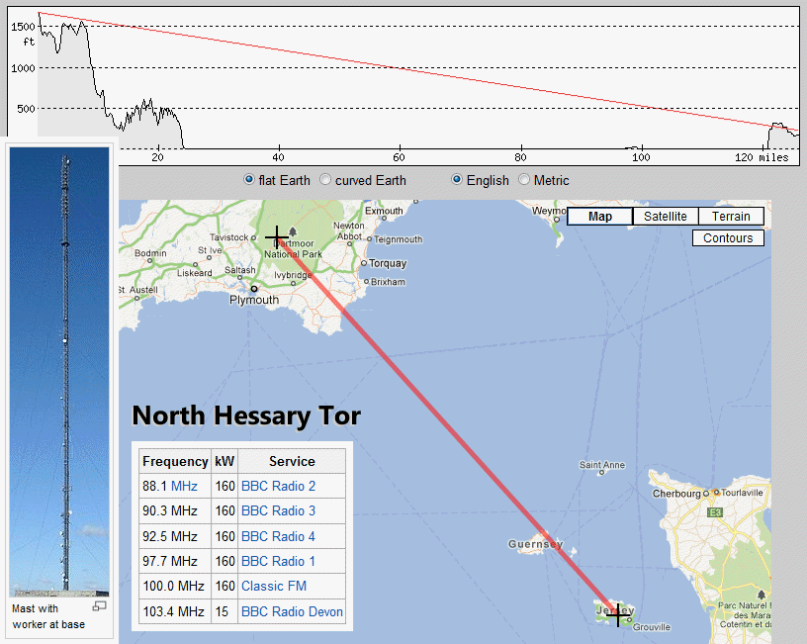807x644 pixels.
Task: Open the BBC Radio 3 link
Action: 278,510
